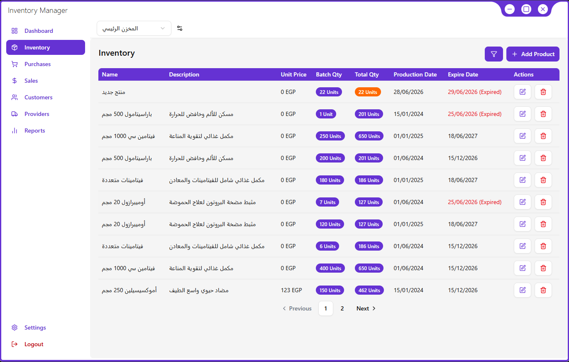Click the Dashboard grid icon in sidebar

pyautogui.click(x=15, y=31)
